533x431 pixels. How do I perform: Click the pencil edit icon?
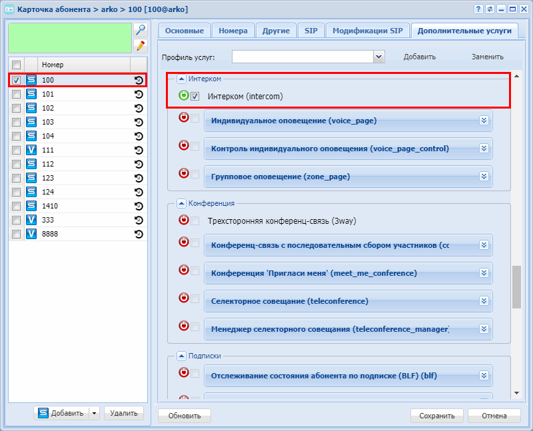140,45
